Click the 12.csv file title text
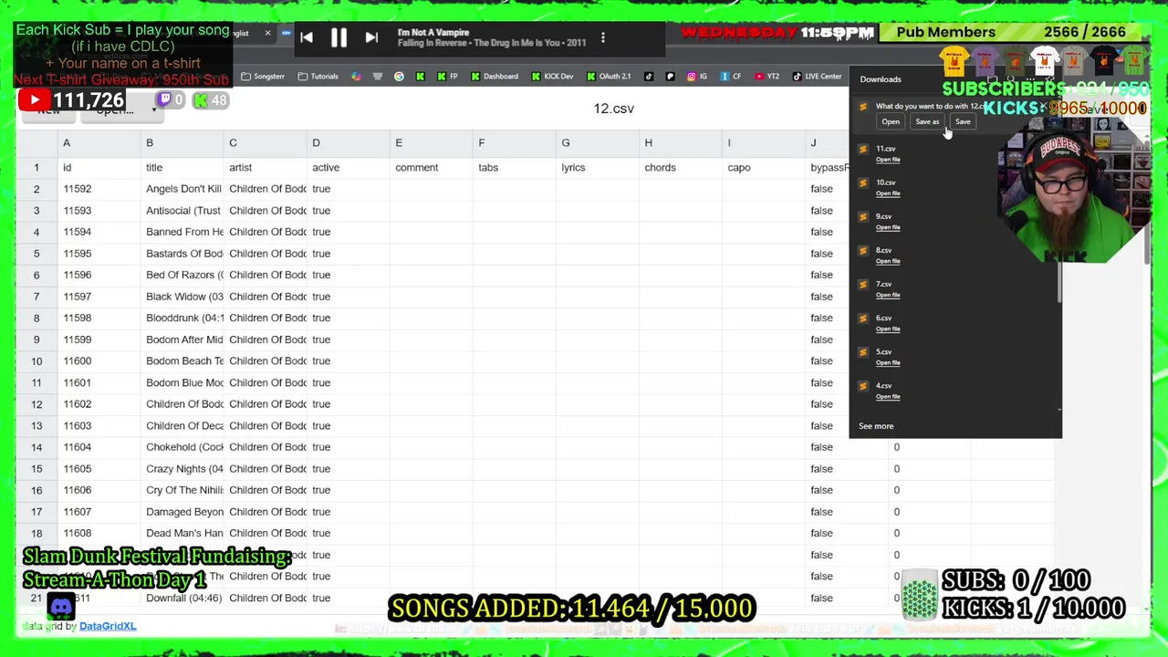The image size is (1168, 657). click(613, 109)
